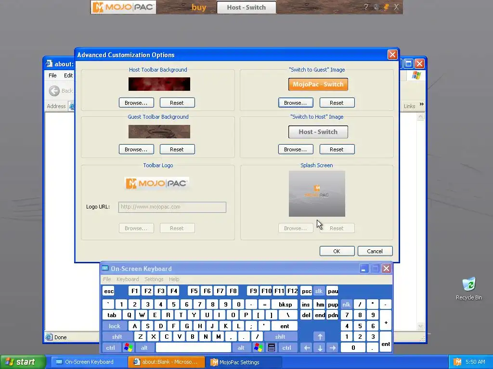Close the Advanced Customization Options dialog
The height and width of the screenshot is (369, 493).
coord(392,55)
